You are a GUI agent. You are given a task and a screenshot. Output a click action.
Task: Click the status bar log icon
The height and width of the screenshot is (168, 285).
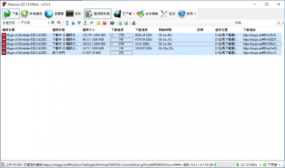tap(3, 165)
